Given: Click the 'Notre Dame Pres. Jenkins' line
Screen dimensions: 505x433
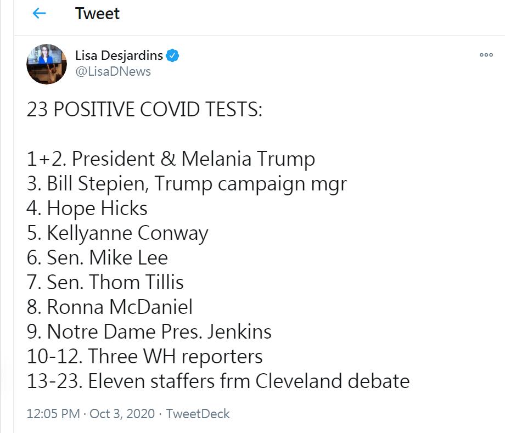Looking at the screenshot, I should [x=149, y=332].
